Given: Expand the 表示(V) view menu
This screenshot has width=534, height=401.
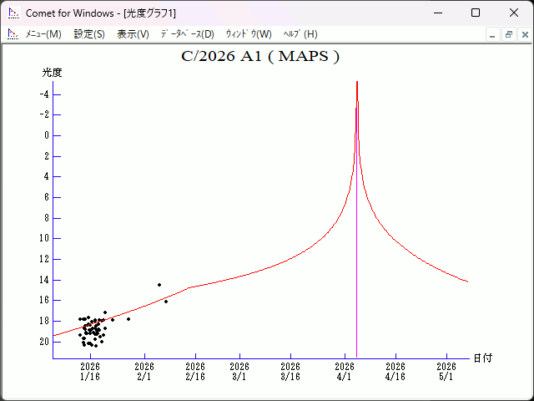Looking at the screenshot, I should pyautogui.click(x=133, y=34).
